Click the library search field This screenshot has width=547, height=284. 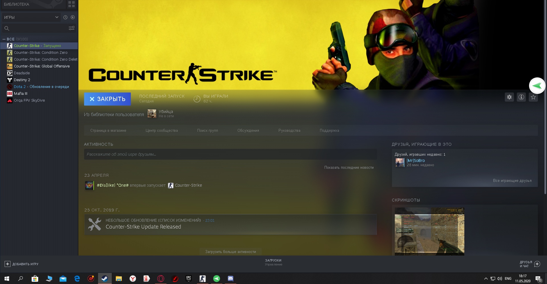[39, 28]
